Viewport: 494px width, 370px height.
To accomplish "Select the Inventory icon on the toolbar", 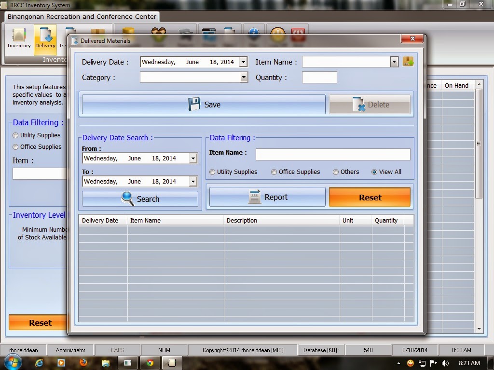I will pyautogui.click(x=19, y=39).
